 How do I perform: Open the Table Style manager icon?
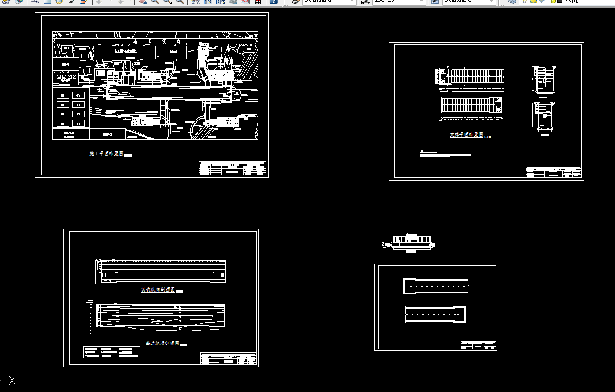(435, 1)
